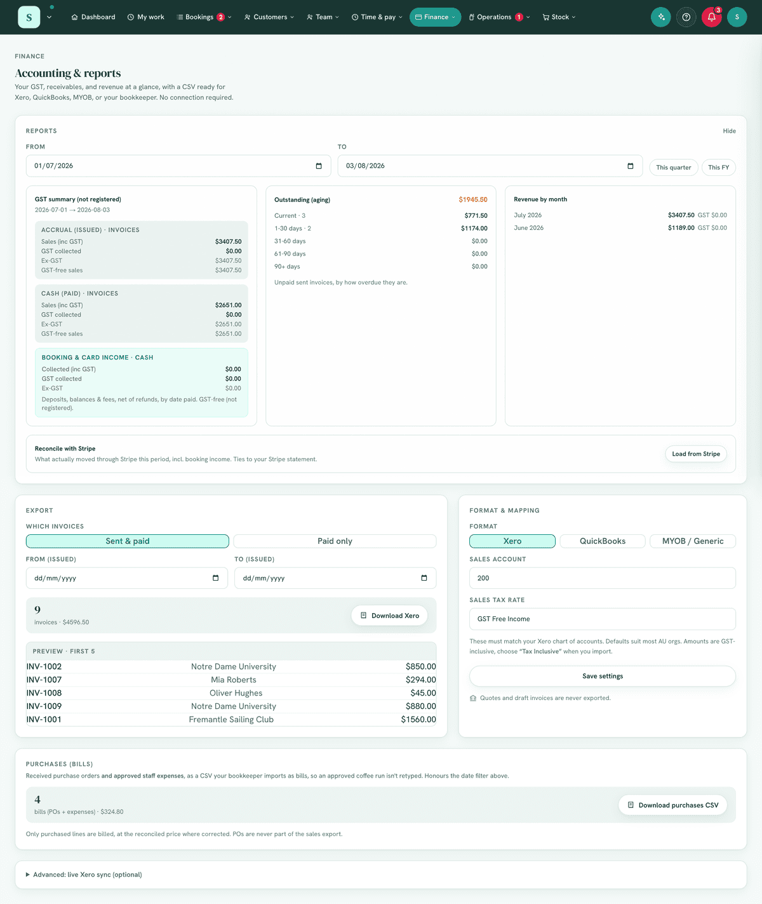Edit the Sales tax rate field
Image resolution: width=762 pixels, height=904 pixels.
[603, 619]
